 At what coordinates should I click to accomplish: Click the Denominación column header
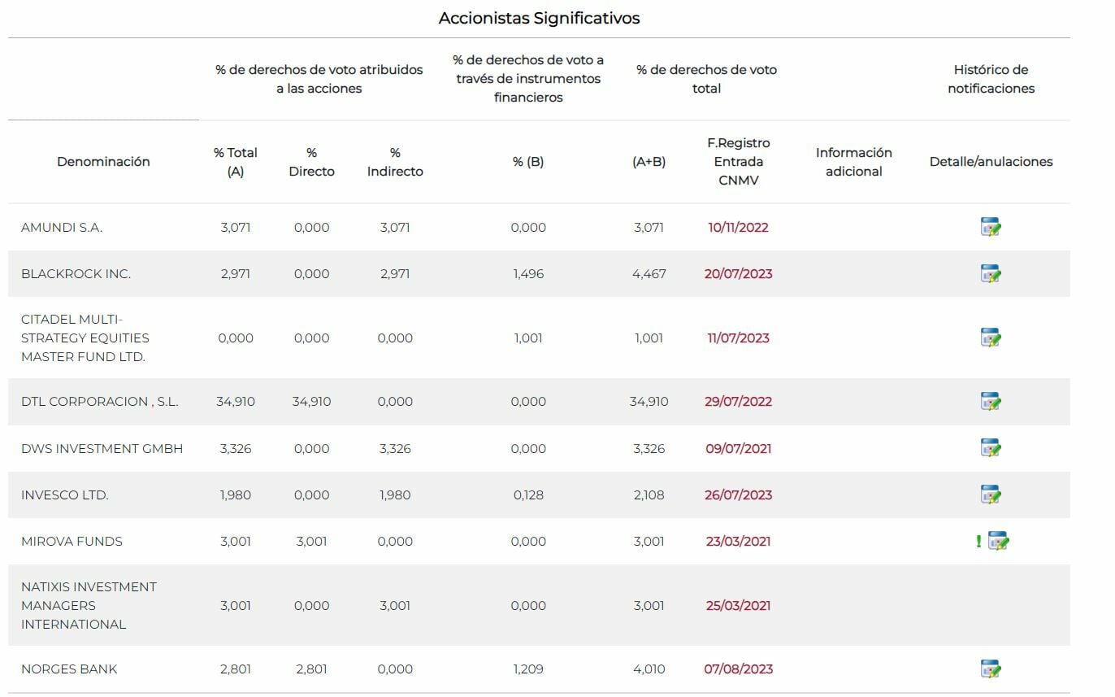pos(103,162)
